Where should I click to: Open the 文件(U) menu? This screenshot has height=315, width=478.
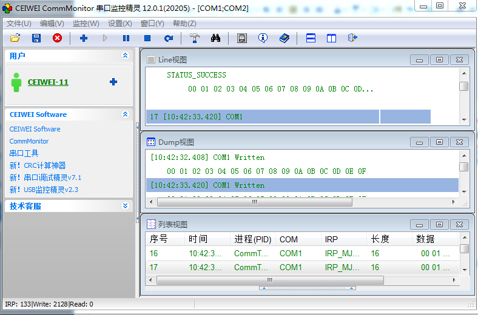coord(19,24)
